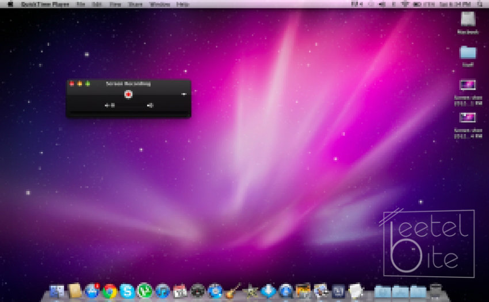Open the Window menu
The height and width of the screenshot is (302, 489).
160,4
